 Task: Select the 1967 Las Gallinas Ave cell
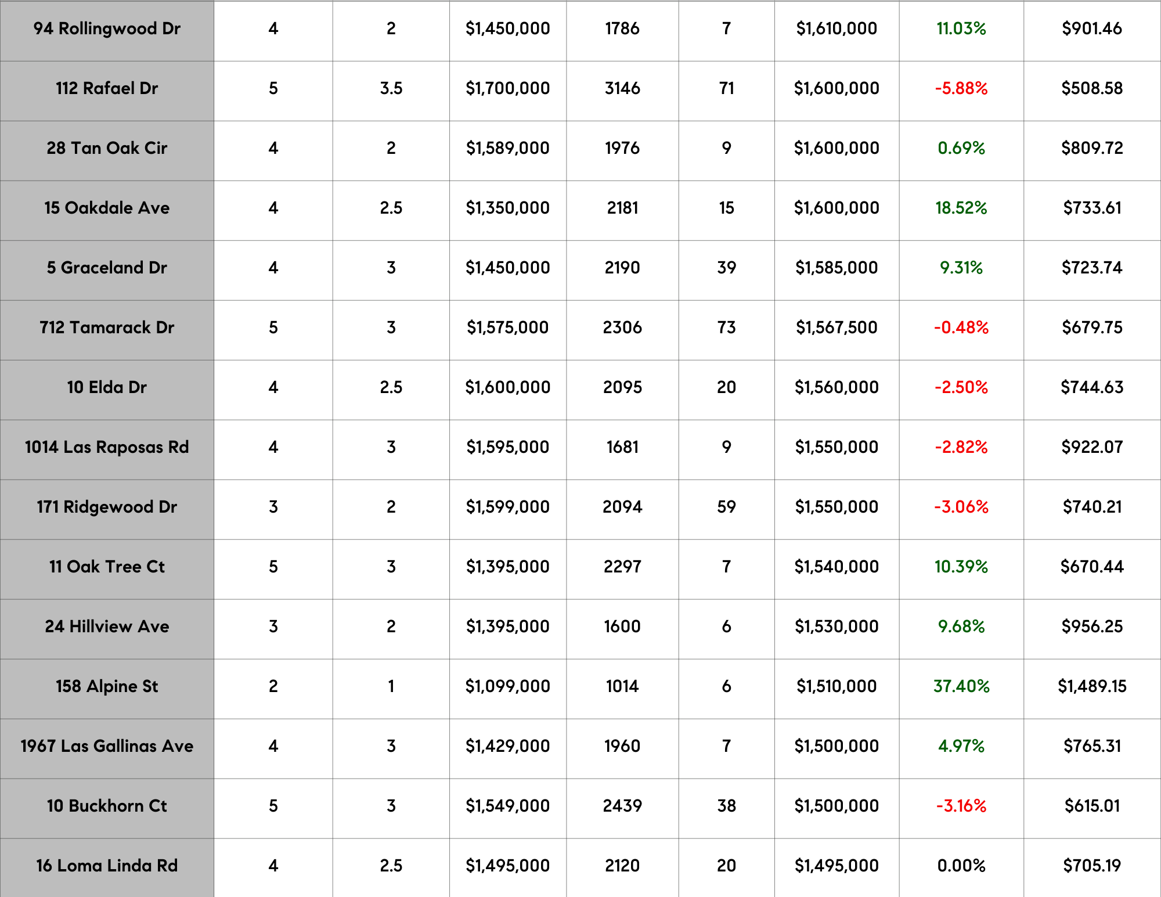pos(107,747)
